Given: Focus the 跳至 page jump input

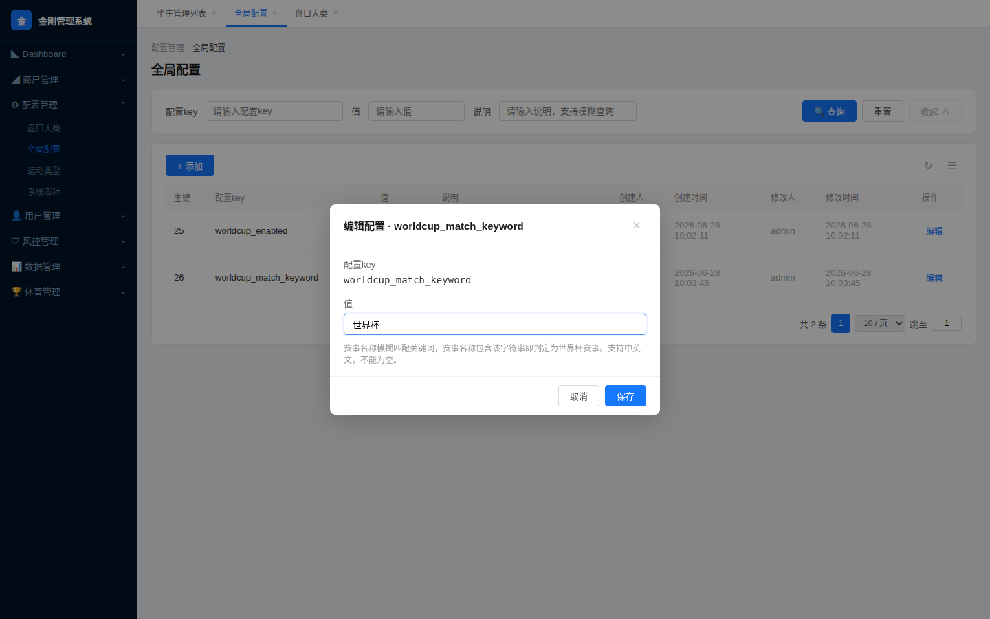Looking at the screenshot, I should [x=947, y=323].
